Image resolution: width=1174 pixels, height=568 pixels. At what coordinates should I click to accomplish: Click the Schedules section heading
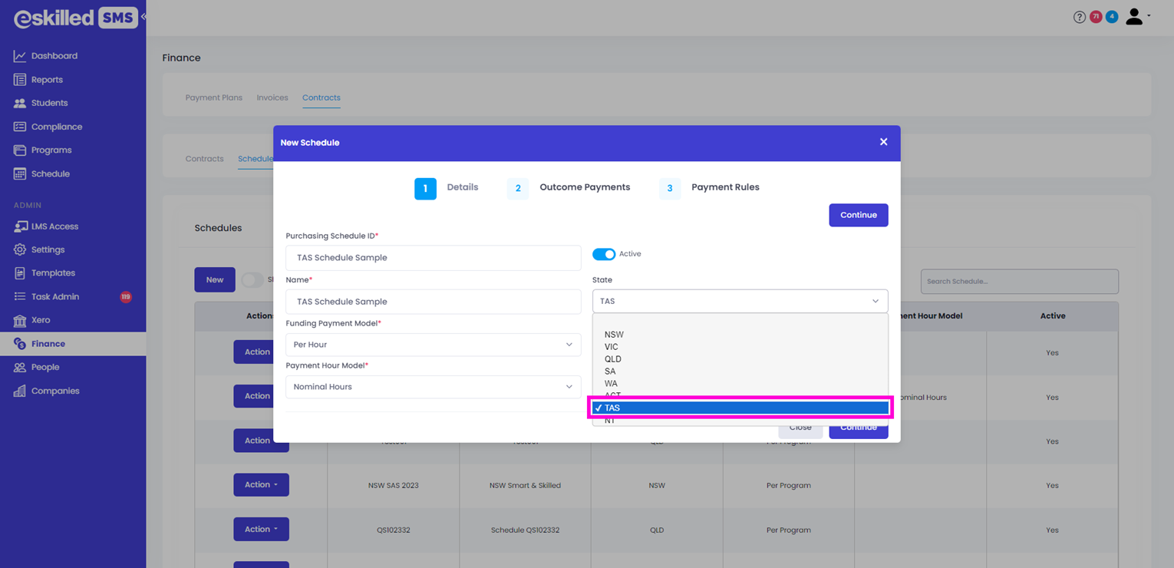tap(218, 228)
